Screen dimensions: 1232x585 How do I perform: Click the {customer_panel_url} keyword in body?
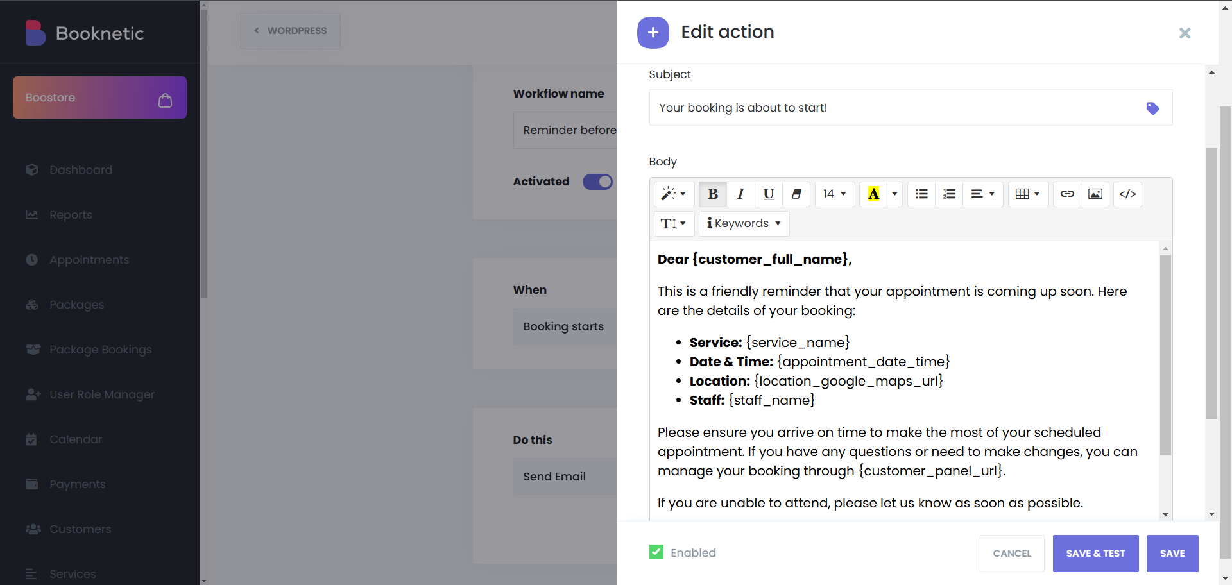tap(930, 471)
